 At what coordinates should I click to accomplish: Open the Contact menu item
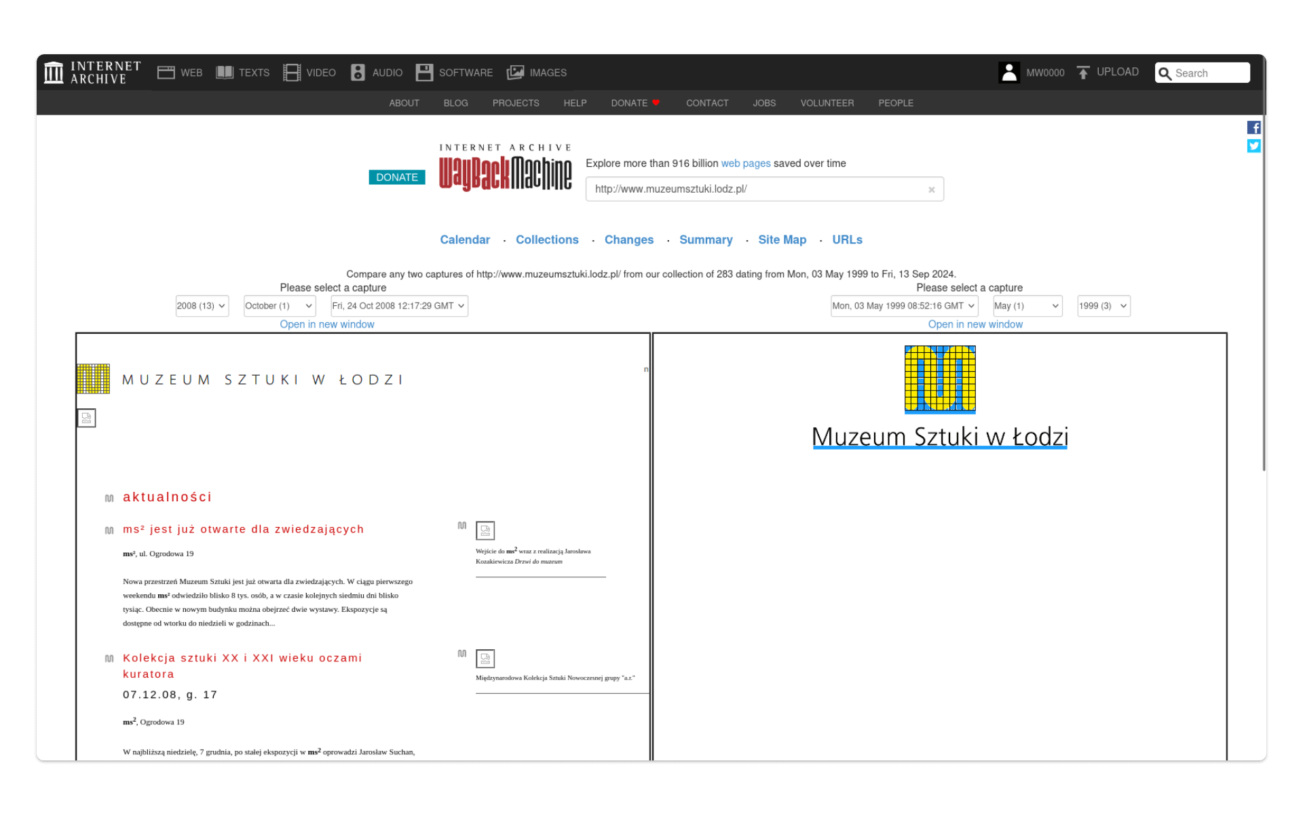(x=707, y=103)
